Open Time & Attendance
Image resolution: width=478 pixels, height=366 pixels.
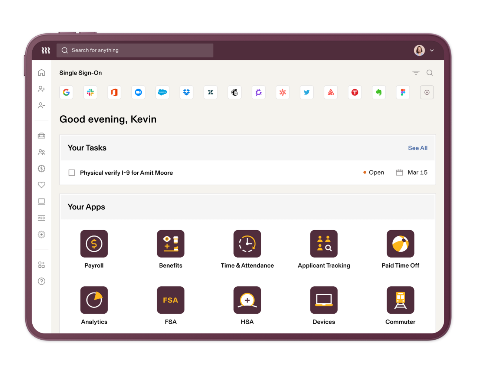[x=247, y=244]
